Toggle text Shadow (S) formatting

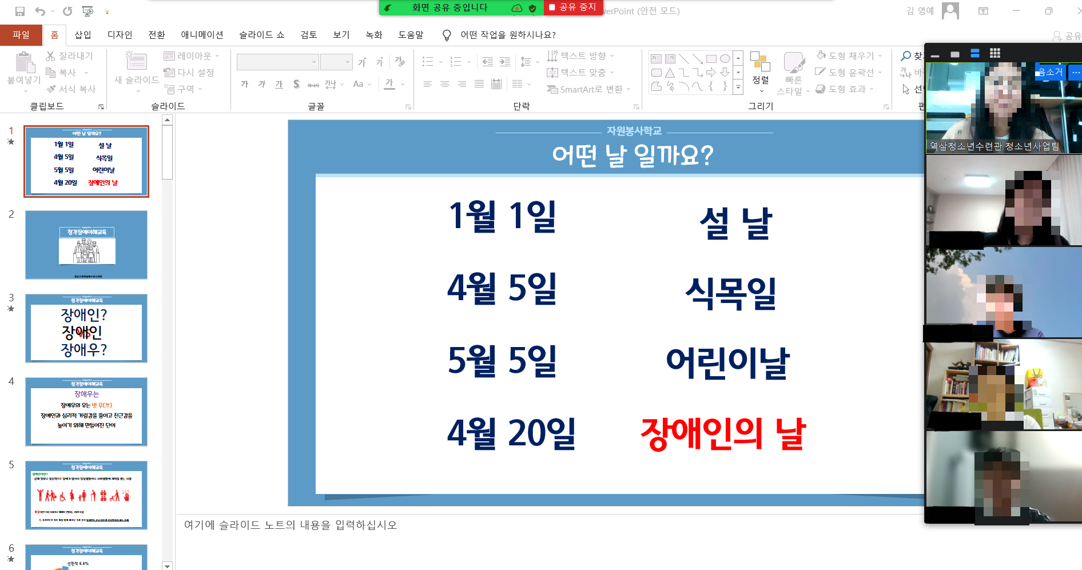click(296, 84)
